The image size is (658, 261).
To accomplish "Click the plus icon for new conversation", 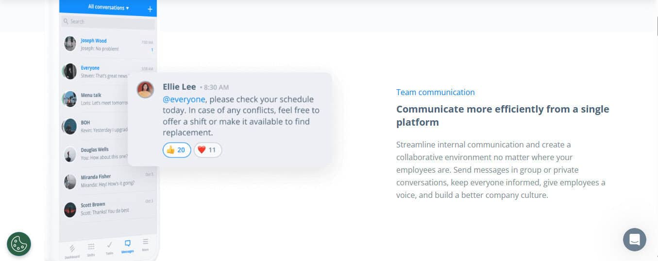I will (150, 9).
